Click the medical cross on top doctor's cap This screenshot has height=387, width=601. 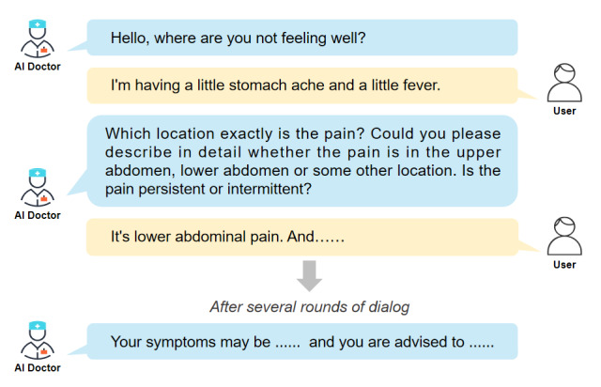[38, 24]
